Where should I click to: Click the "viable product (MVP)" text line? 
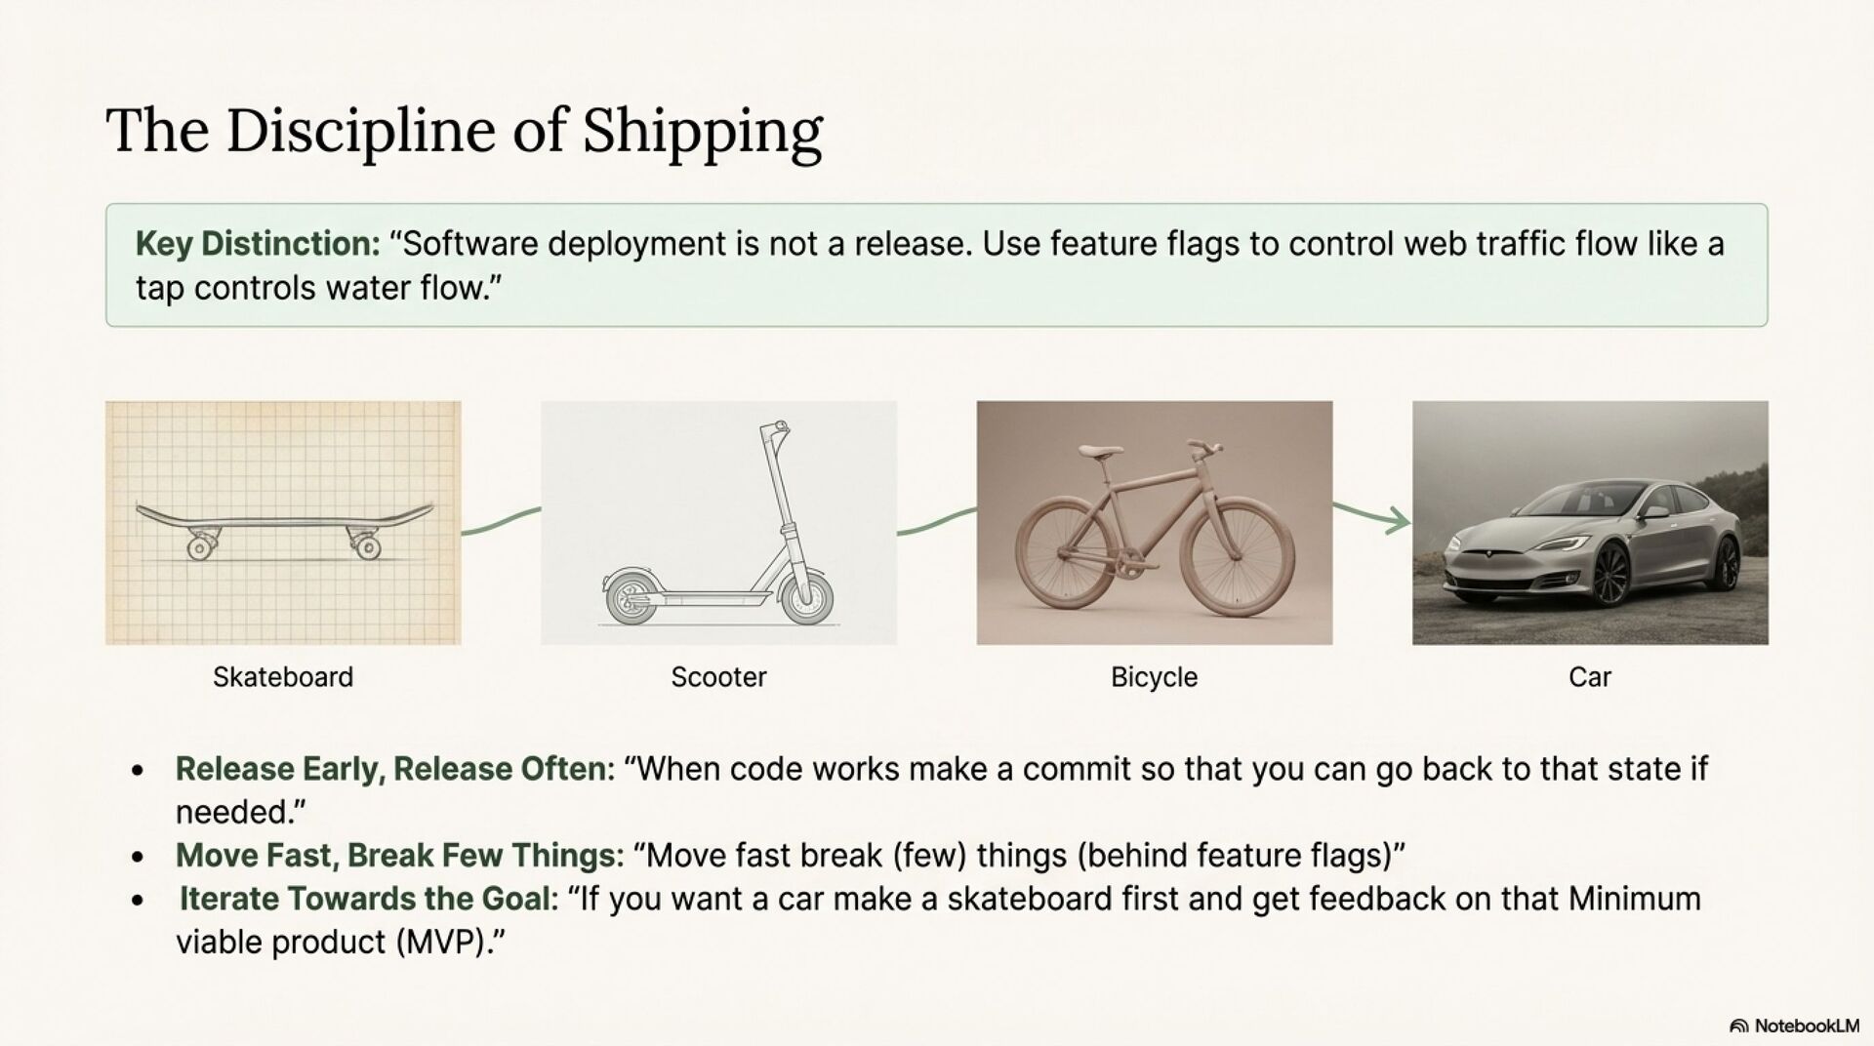pos(340,943)
